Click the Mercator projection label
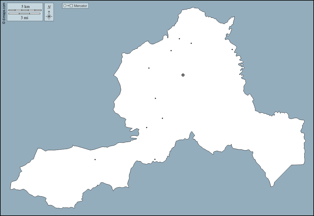 pos(80,6)
